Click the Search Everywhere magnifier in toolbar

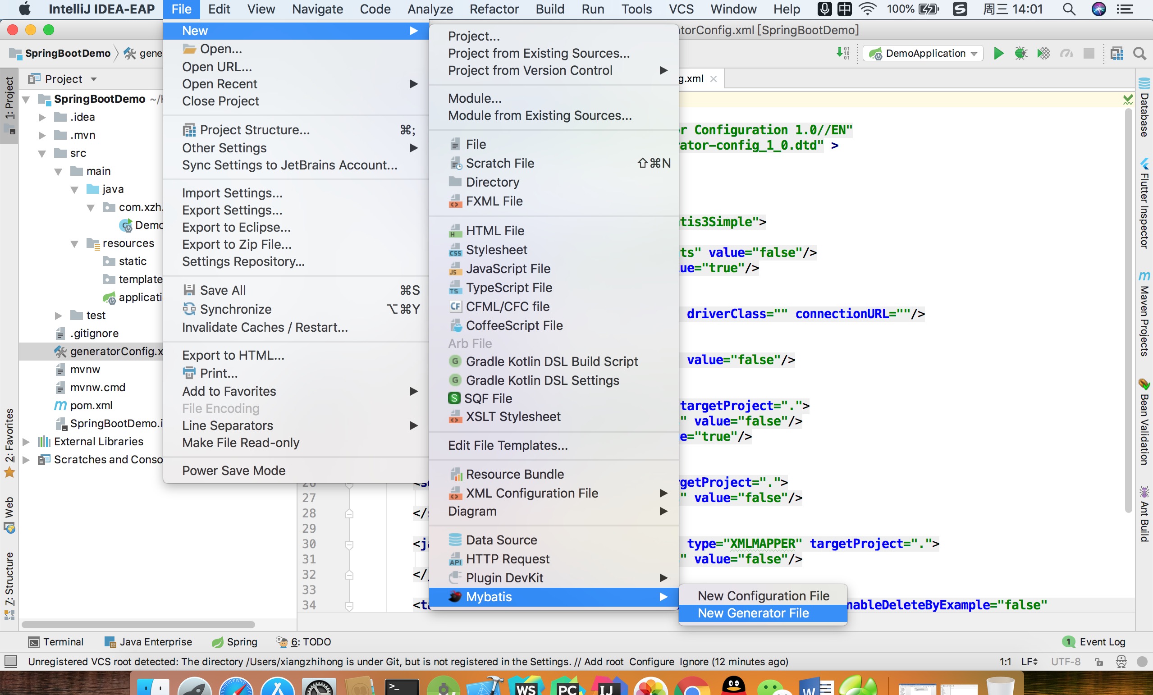pos(1139,53)
